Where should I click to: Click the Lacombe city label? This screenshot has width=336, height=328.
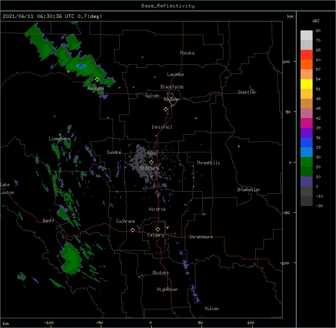coord(175,74)
